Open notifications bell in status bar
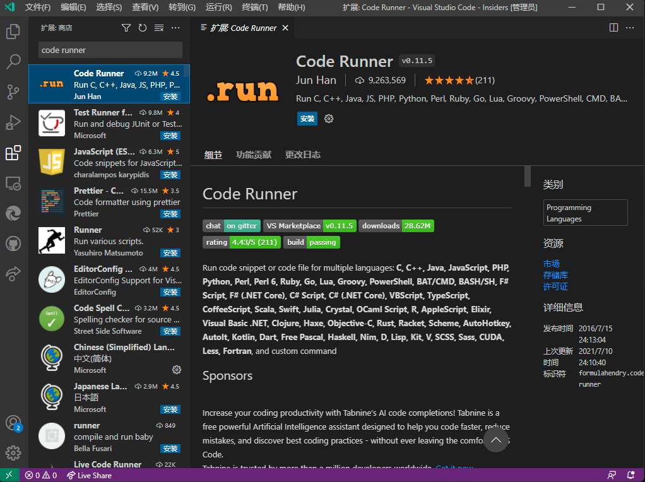This screenshot has width=645, height=482. 630,476
